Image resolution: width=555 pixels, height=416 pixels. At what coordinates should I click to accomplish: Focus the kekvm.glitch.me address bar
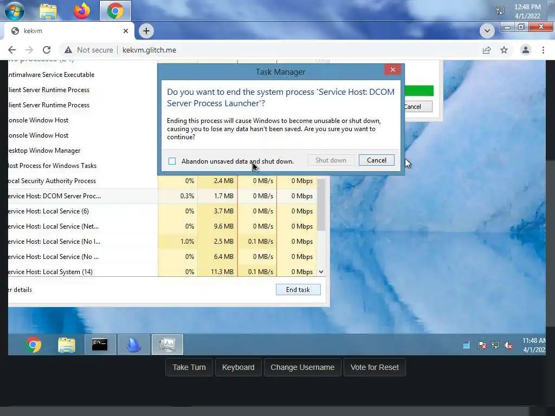[149, 50]
